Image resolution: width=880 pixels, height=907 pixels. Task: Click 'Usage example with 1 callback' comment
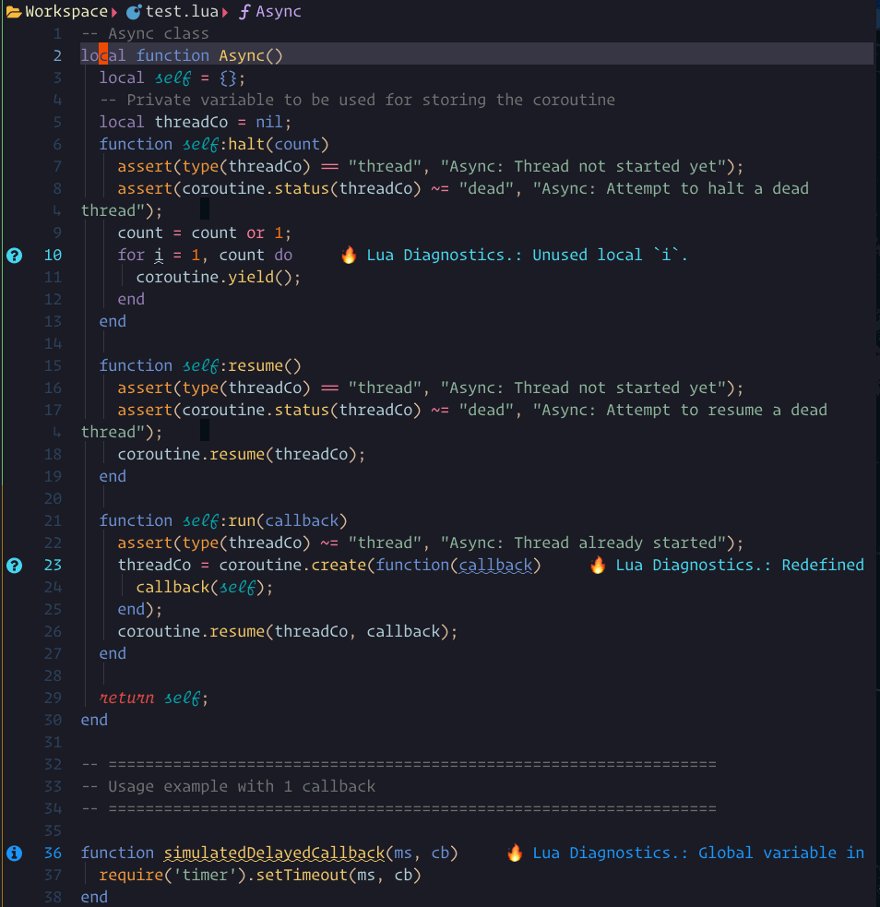(242, 786)
